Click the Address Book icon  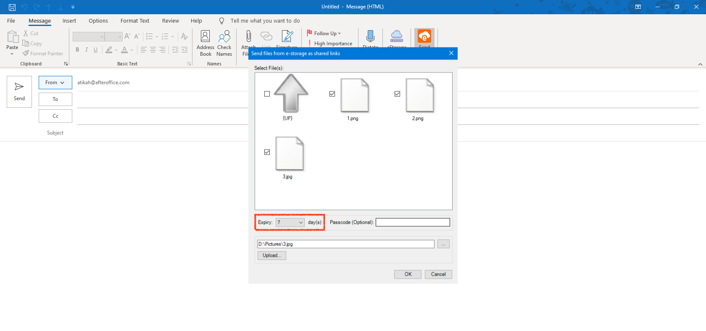205,37
